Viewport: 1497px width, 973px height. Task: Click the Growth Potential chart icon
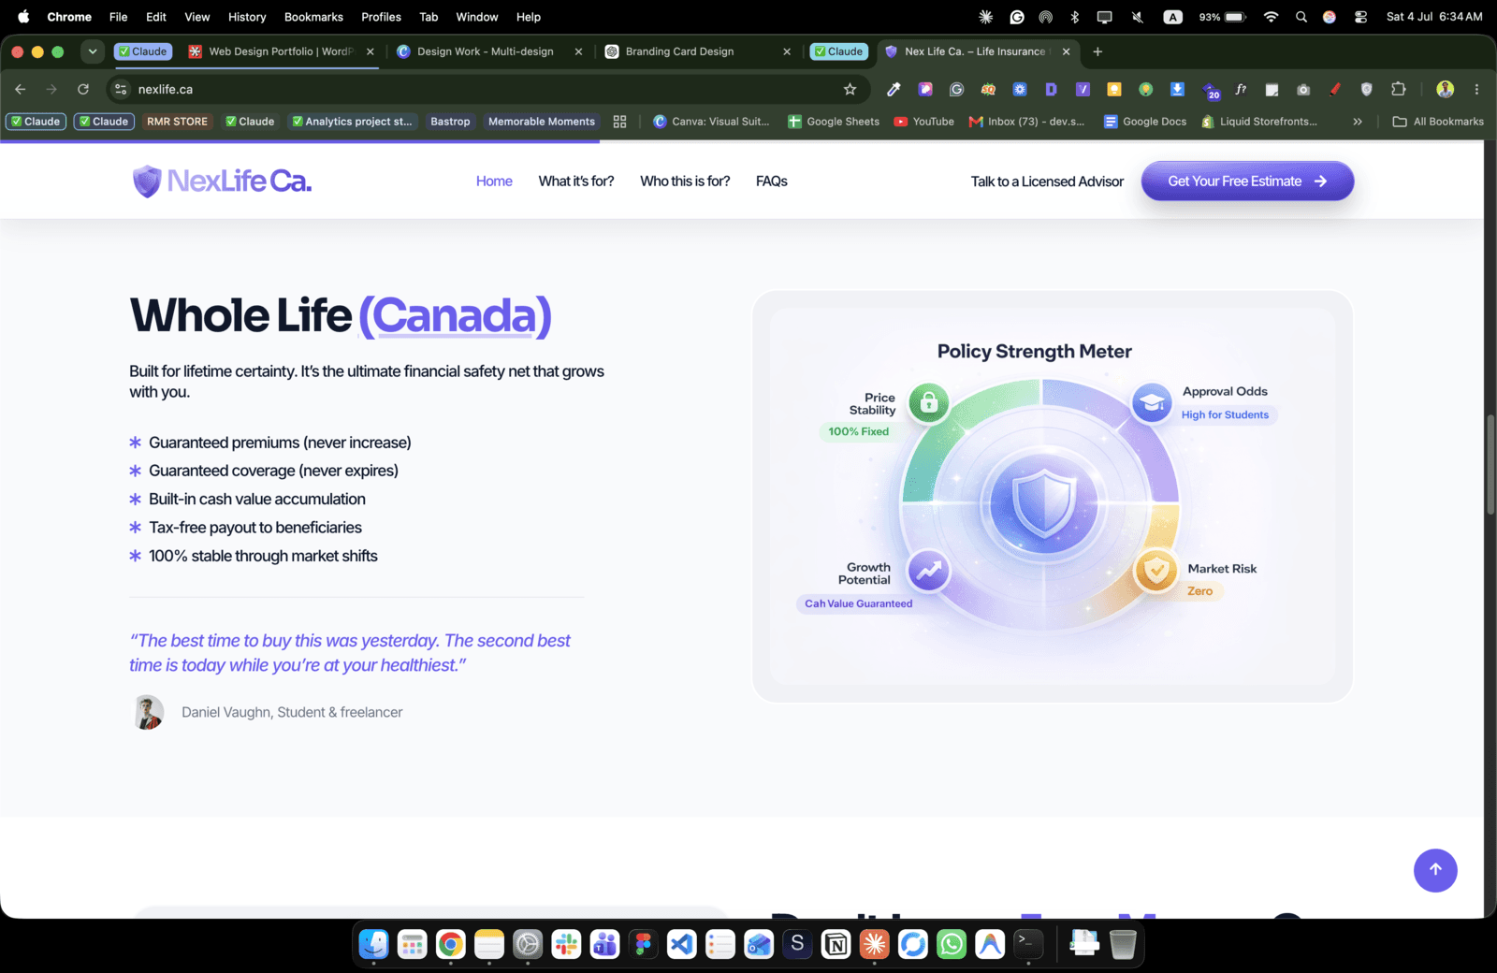tap(928, 570)
